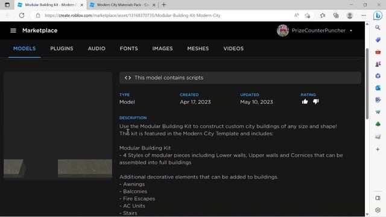The image size is (386, 217).
Task: Switch to the VIDEOS tab
Action: (233, 49)
